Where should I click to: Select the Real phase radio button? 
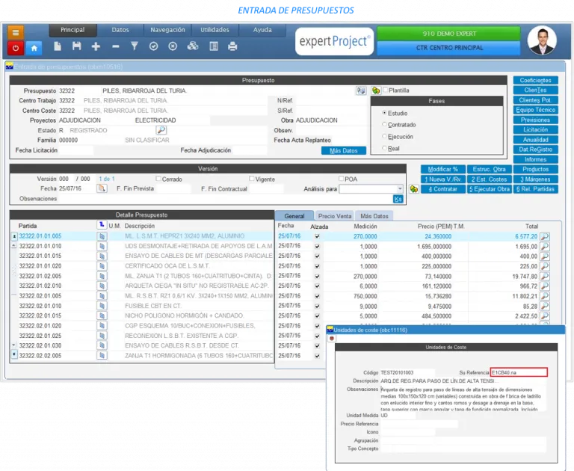point(384,148)
